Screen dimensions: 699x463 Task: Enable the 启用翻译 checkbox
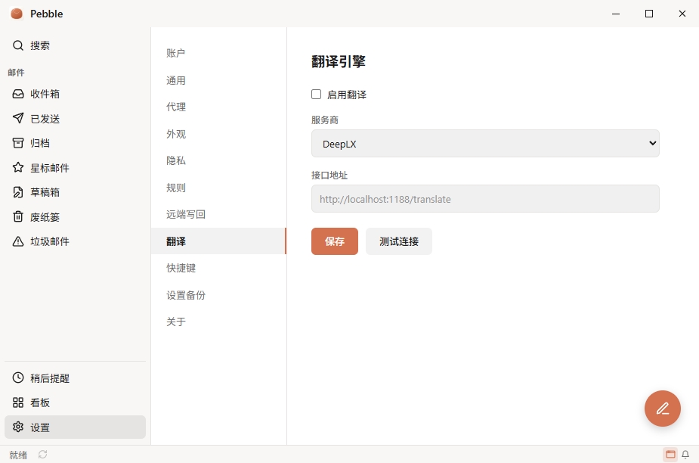[316, 95]
